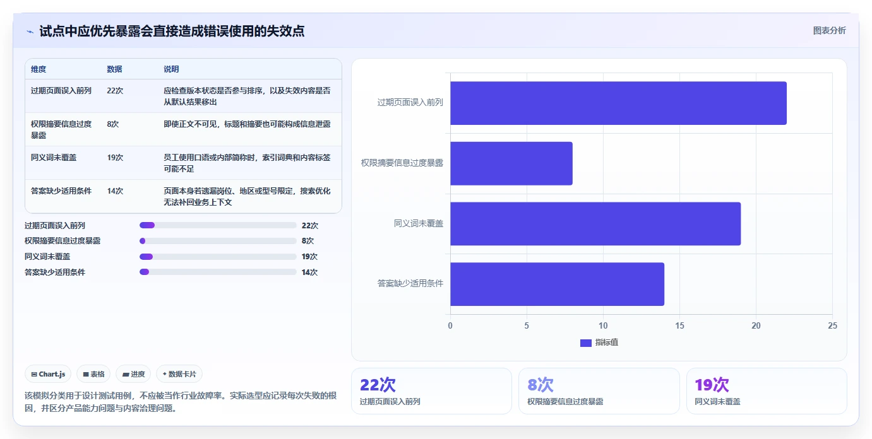Screen dimensions: 872x439
Task: Click the 指标值 legend text
Action: 607,342
